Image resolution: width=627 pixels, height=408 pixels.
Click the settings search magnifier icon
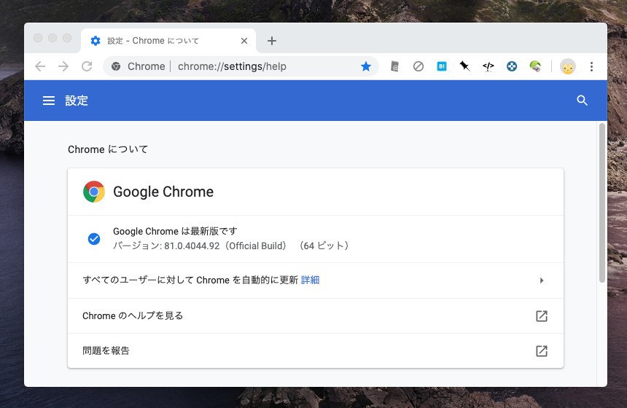click(582, 101)
